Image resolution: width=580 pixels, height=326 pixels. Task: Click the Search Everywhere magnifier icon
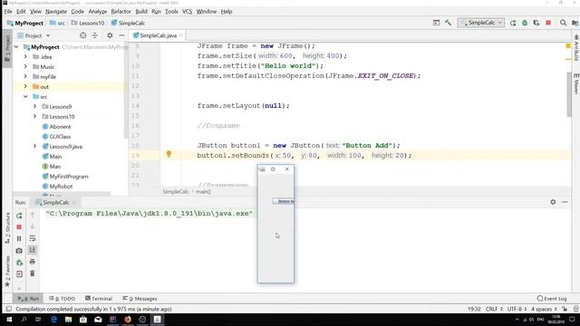(563, 23)
